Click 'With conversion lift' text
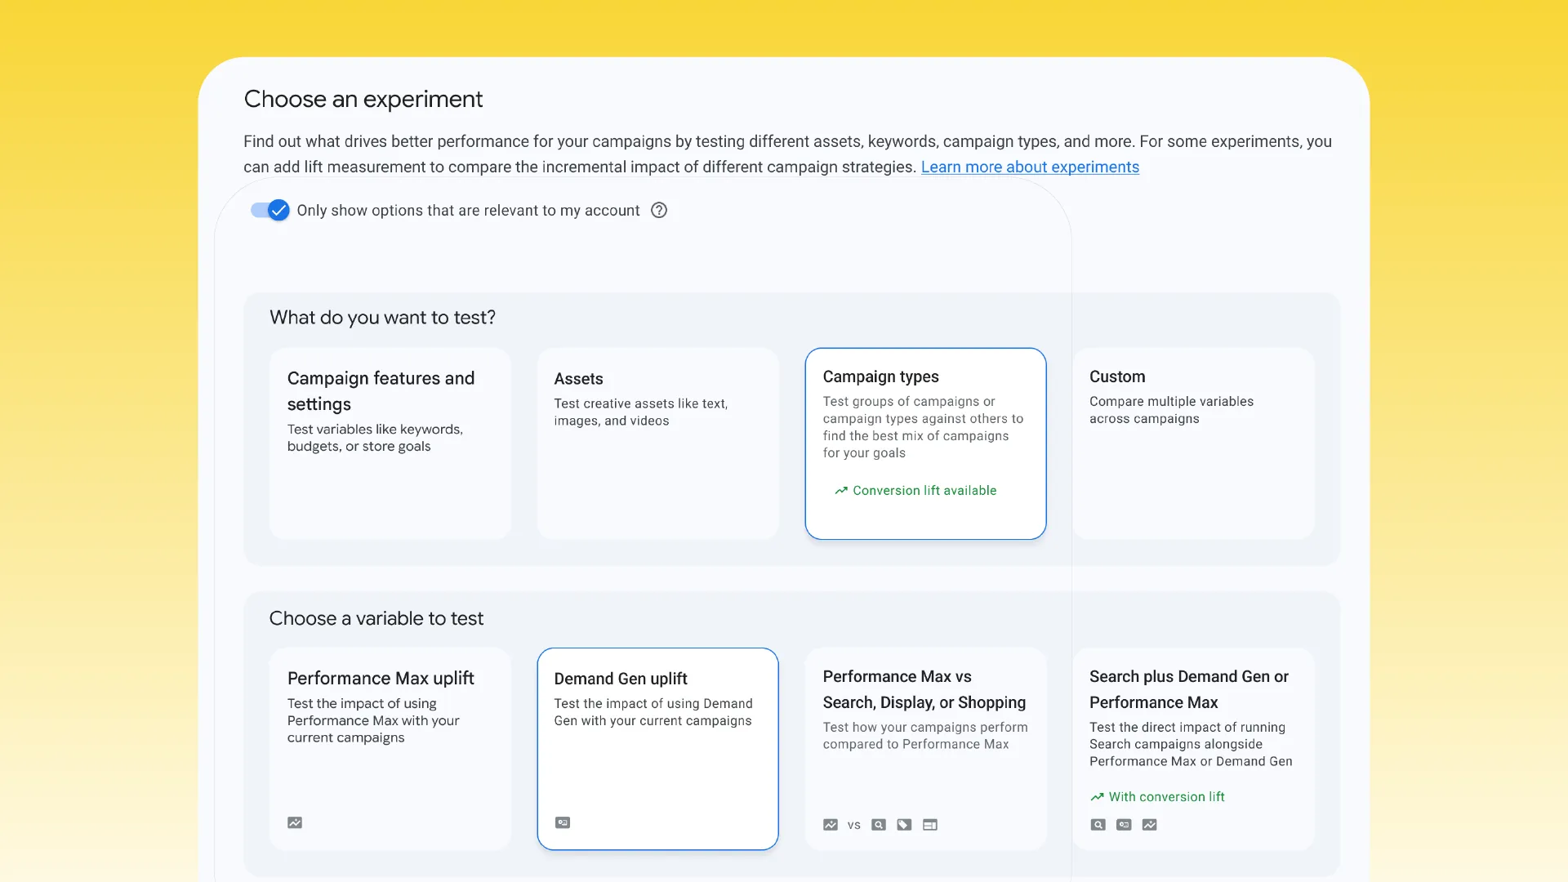Image resolution: width=1568 pixels, height=882 pixels. tap(1166, 797)
